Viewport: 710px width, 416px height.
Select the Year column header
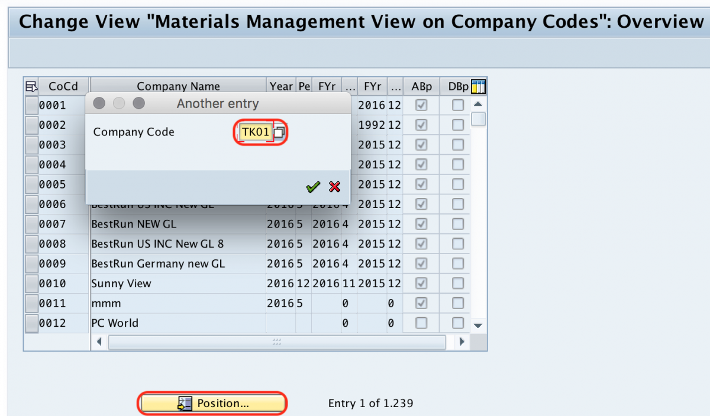281,86
